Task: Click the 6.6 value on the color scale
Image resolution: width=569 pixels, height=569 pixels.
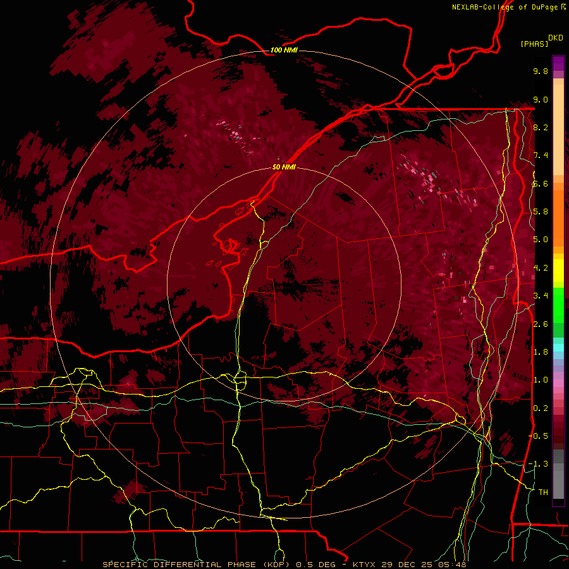Action: coord(541,183)
